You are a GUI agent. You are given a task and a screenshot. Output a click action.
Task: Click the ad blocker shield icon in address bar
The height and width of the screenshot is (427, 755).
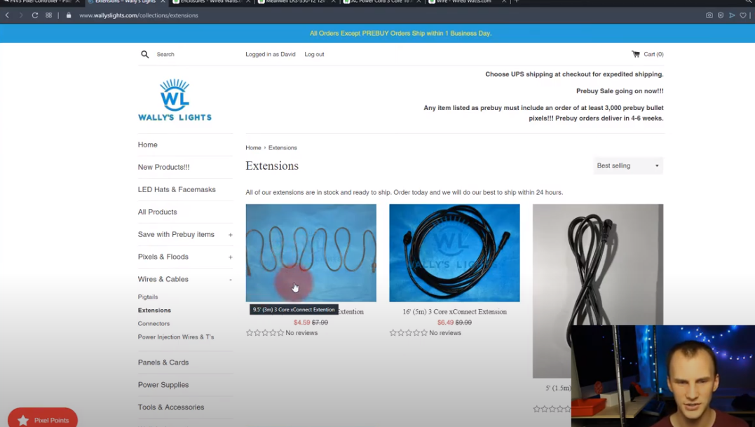tap(721, 15)
